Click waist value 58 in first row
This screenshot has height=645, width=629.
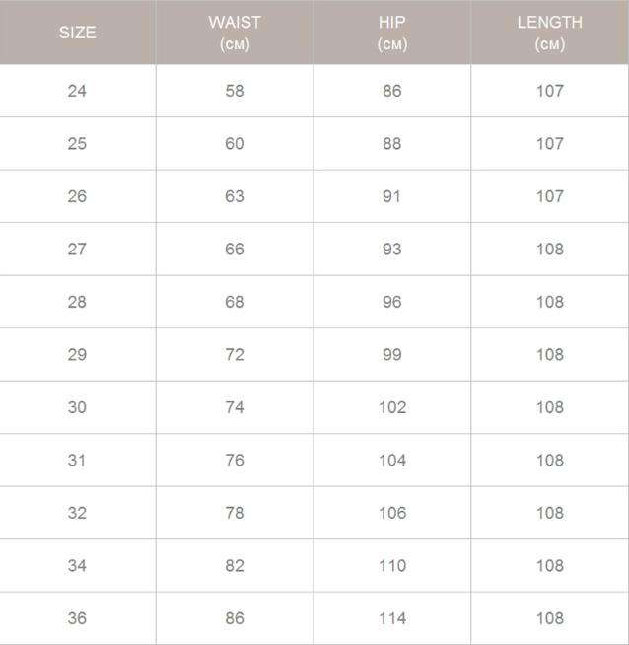(235, 91)
